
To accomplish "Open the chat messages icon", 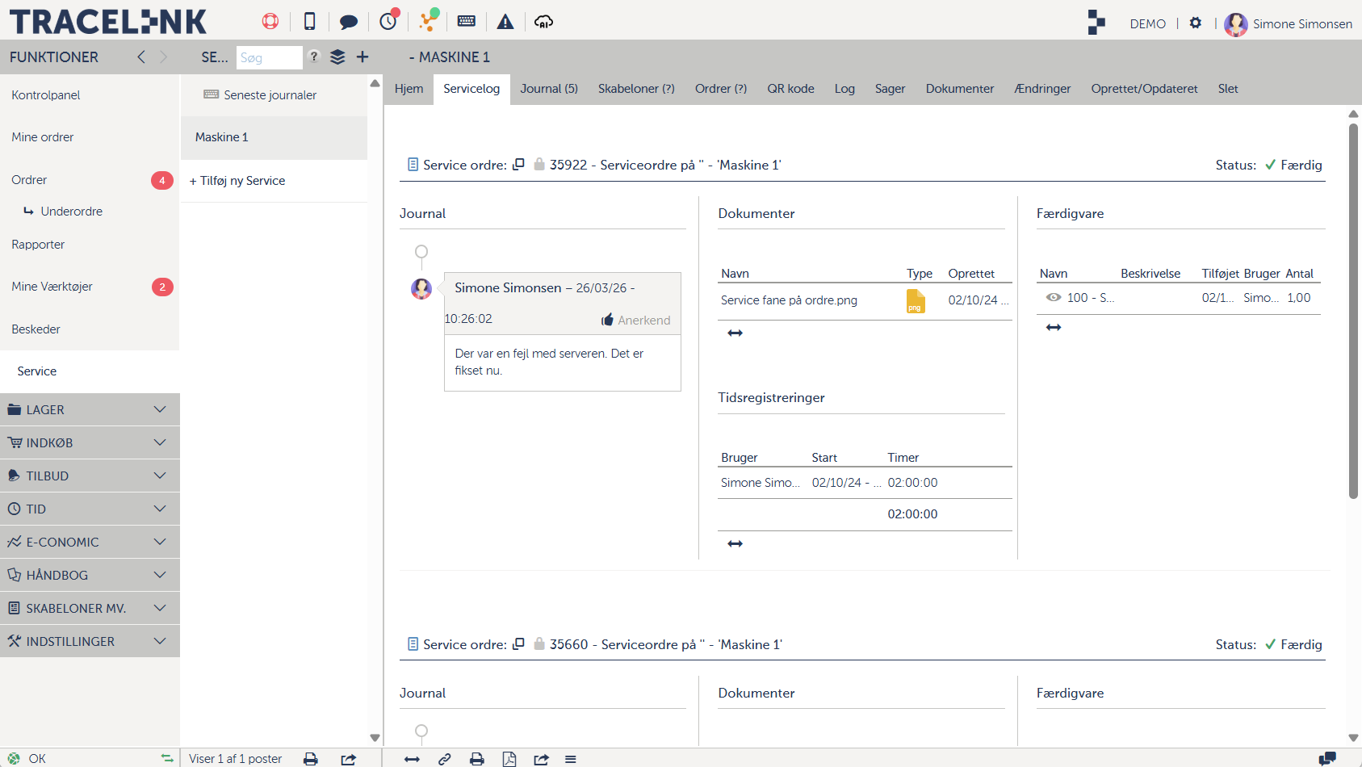I will pos(349,21).
